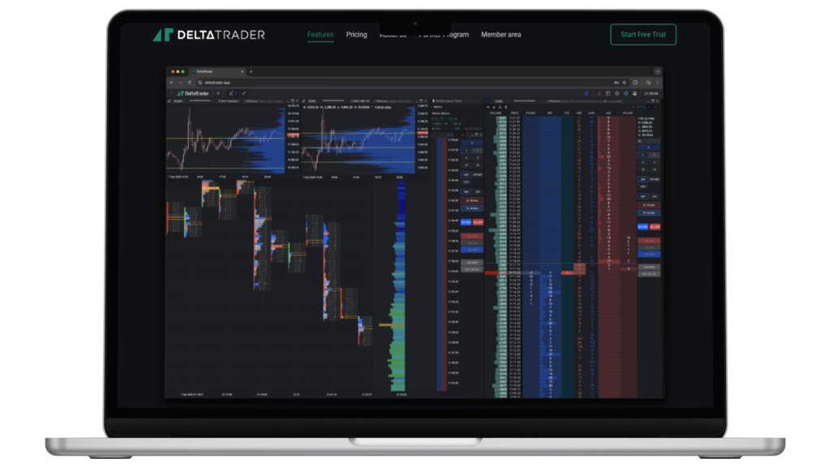The width and height of the screenshot is (830, 467).
Task: Click the chart workspace icon in the app toolbar
Action: click(232, 93)
